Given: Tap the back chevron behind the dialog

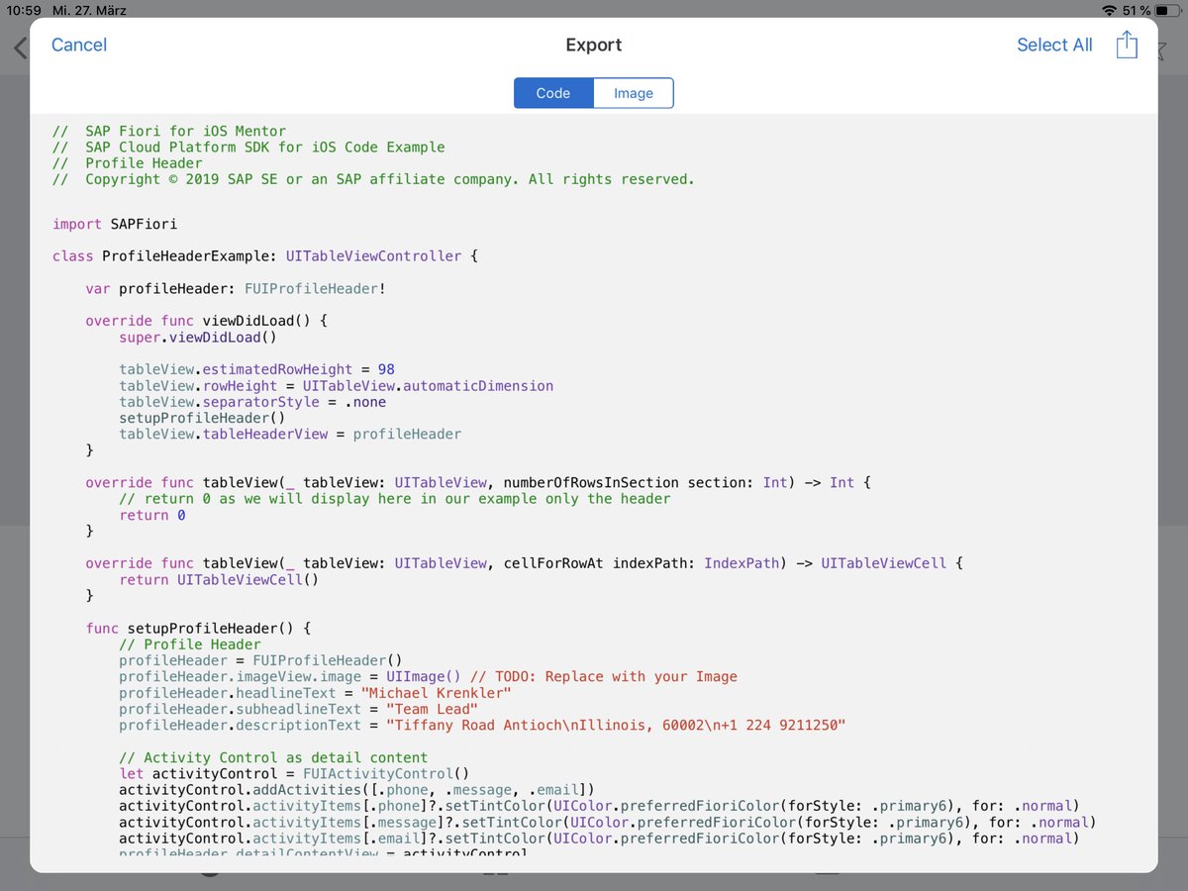Looking at the screenshot, I should pyautogui.click(x=20, y=47).
